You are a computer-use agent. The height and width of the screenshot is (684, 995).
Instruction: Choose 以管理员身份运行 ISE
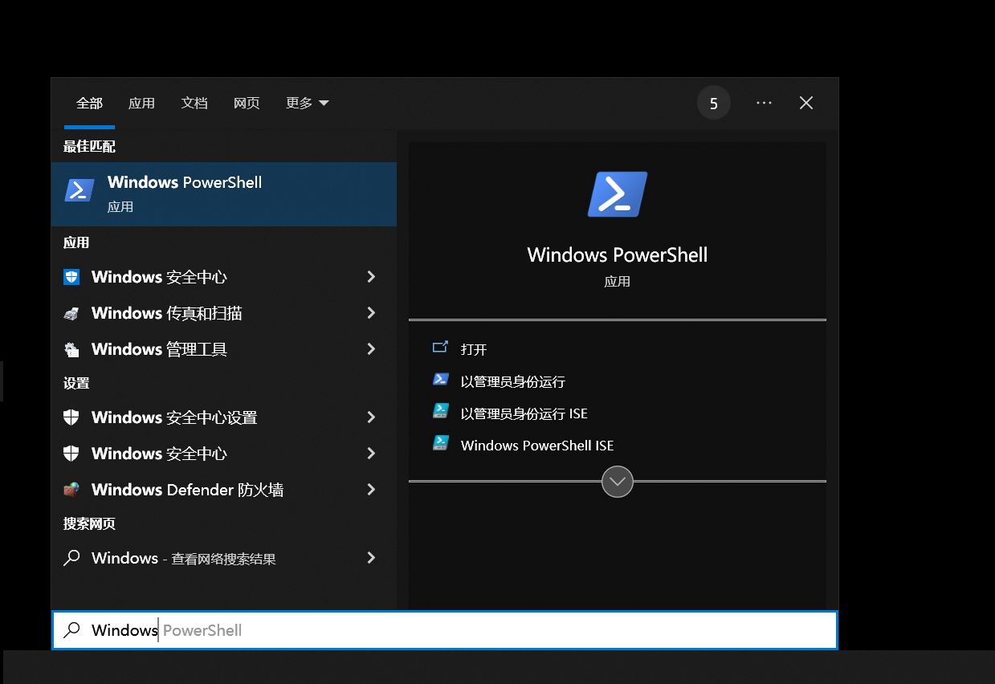click(x=524, y=413)
